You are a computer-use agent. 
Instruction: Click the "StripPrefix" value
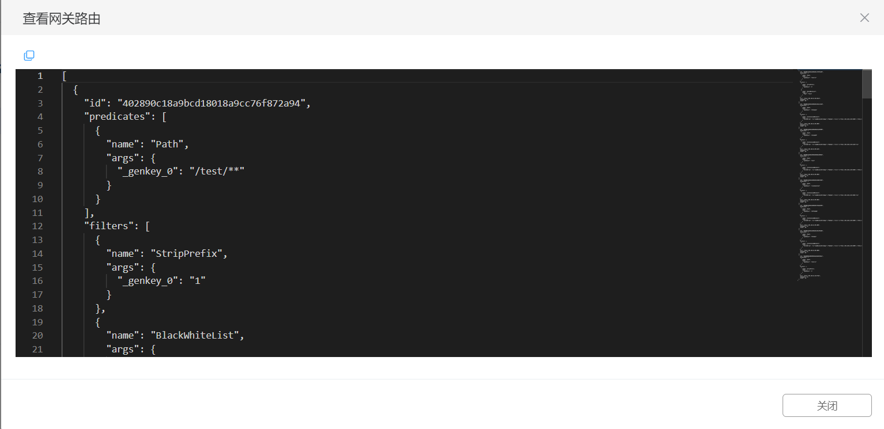pos(187,253)
